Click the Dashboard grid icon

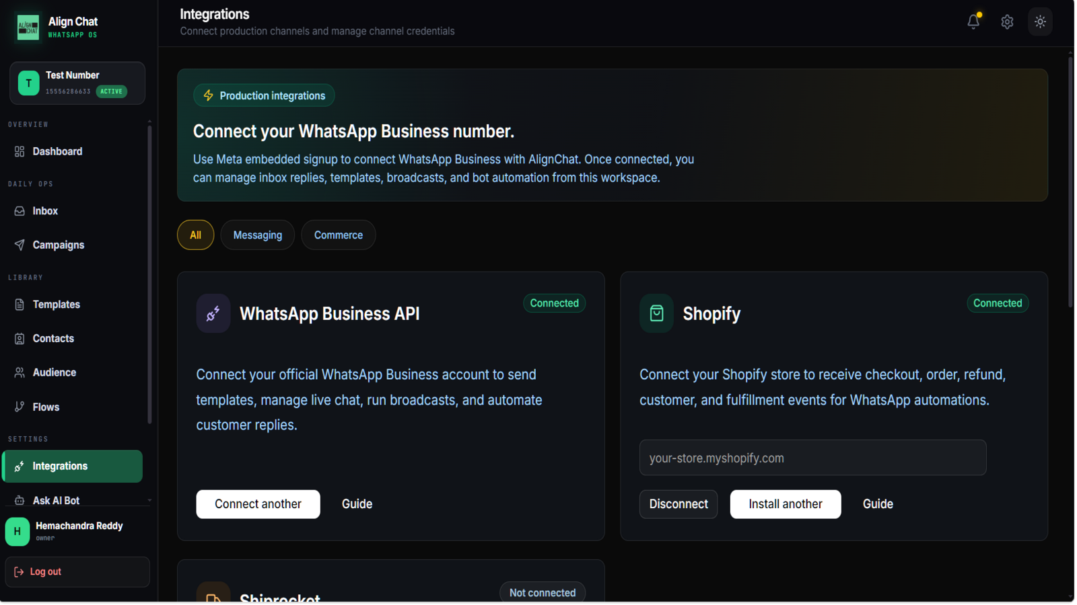tap(20, 152)
